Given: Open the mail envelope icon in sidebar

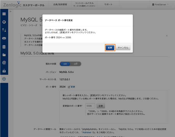Looking at the screenshot, I should pos(4,39).
